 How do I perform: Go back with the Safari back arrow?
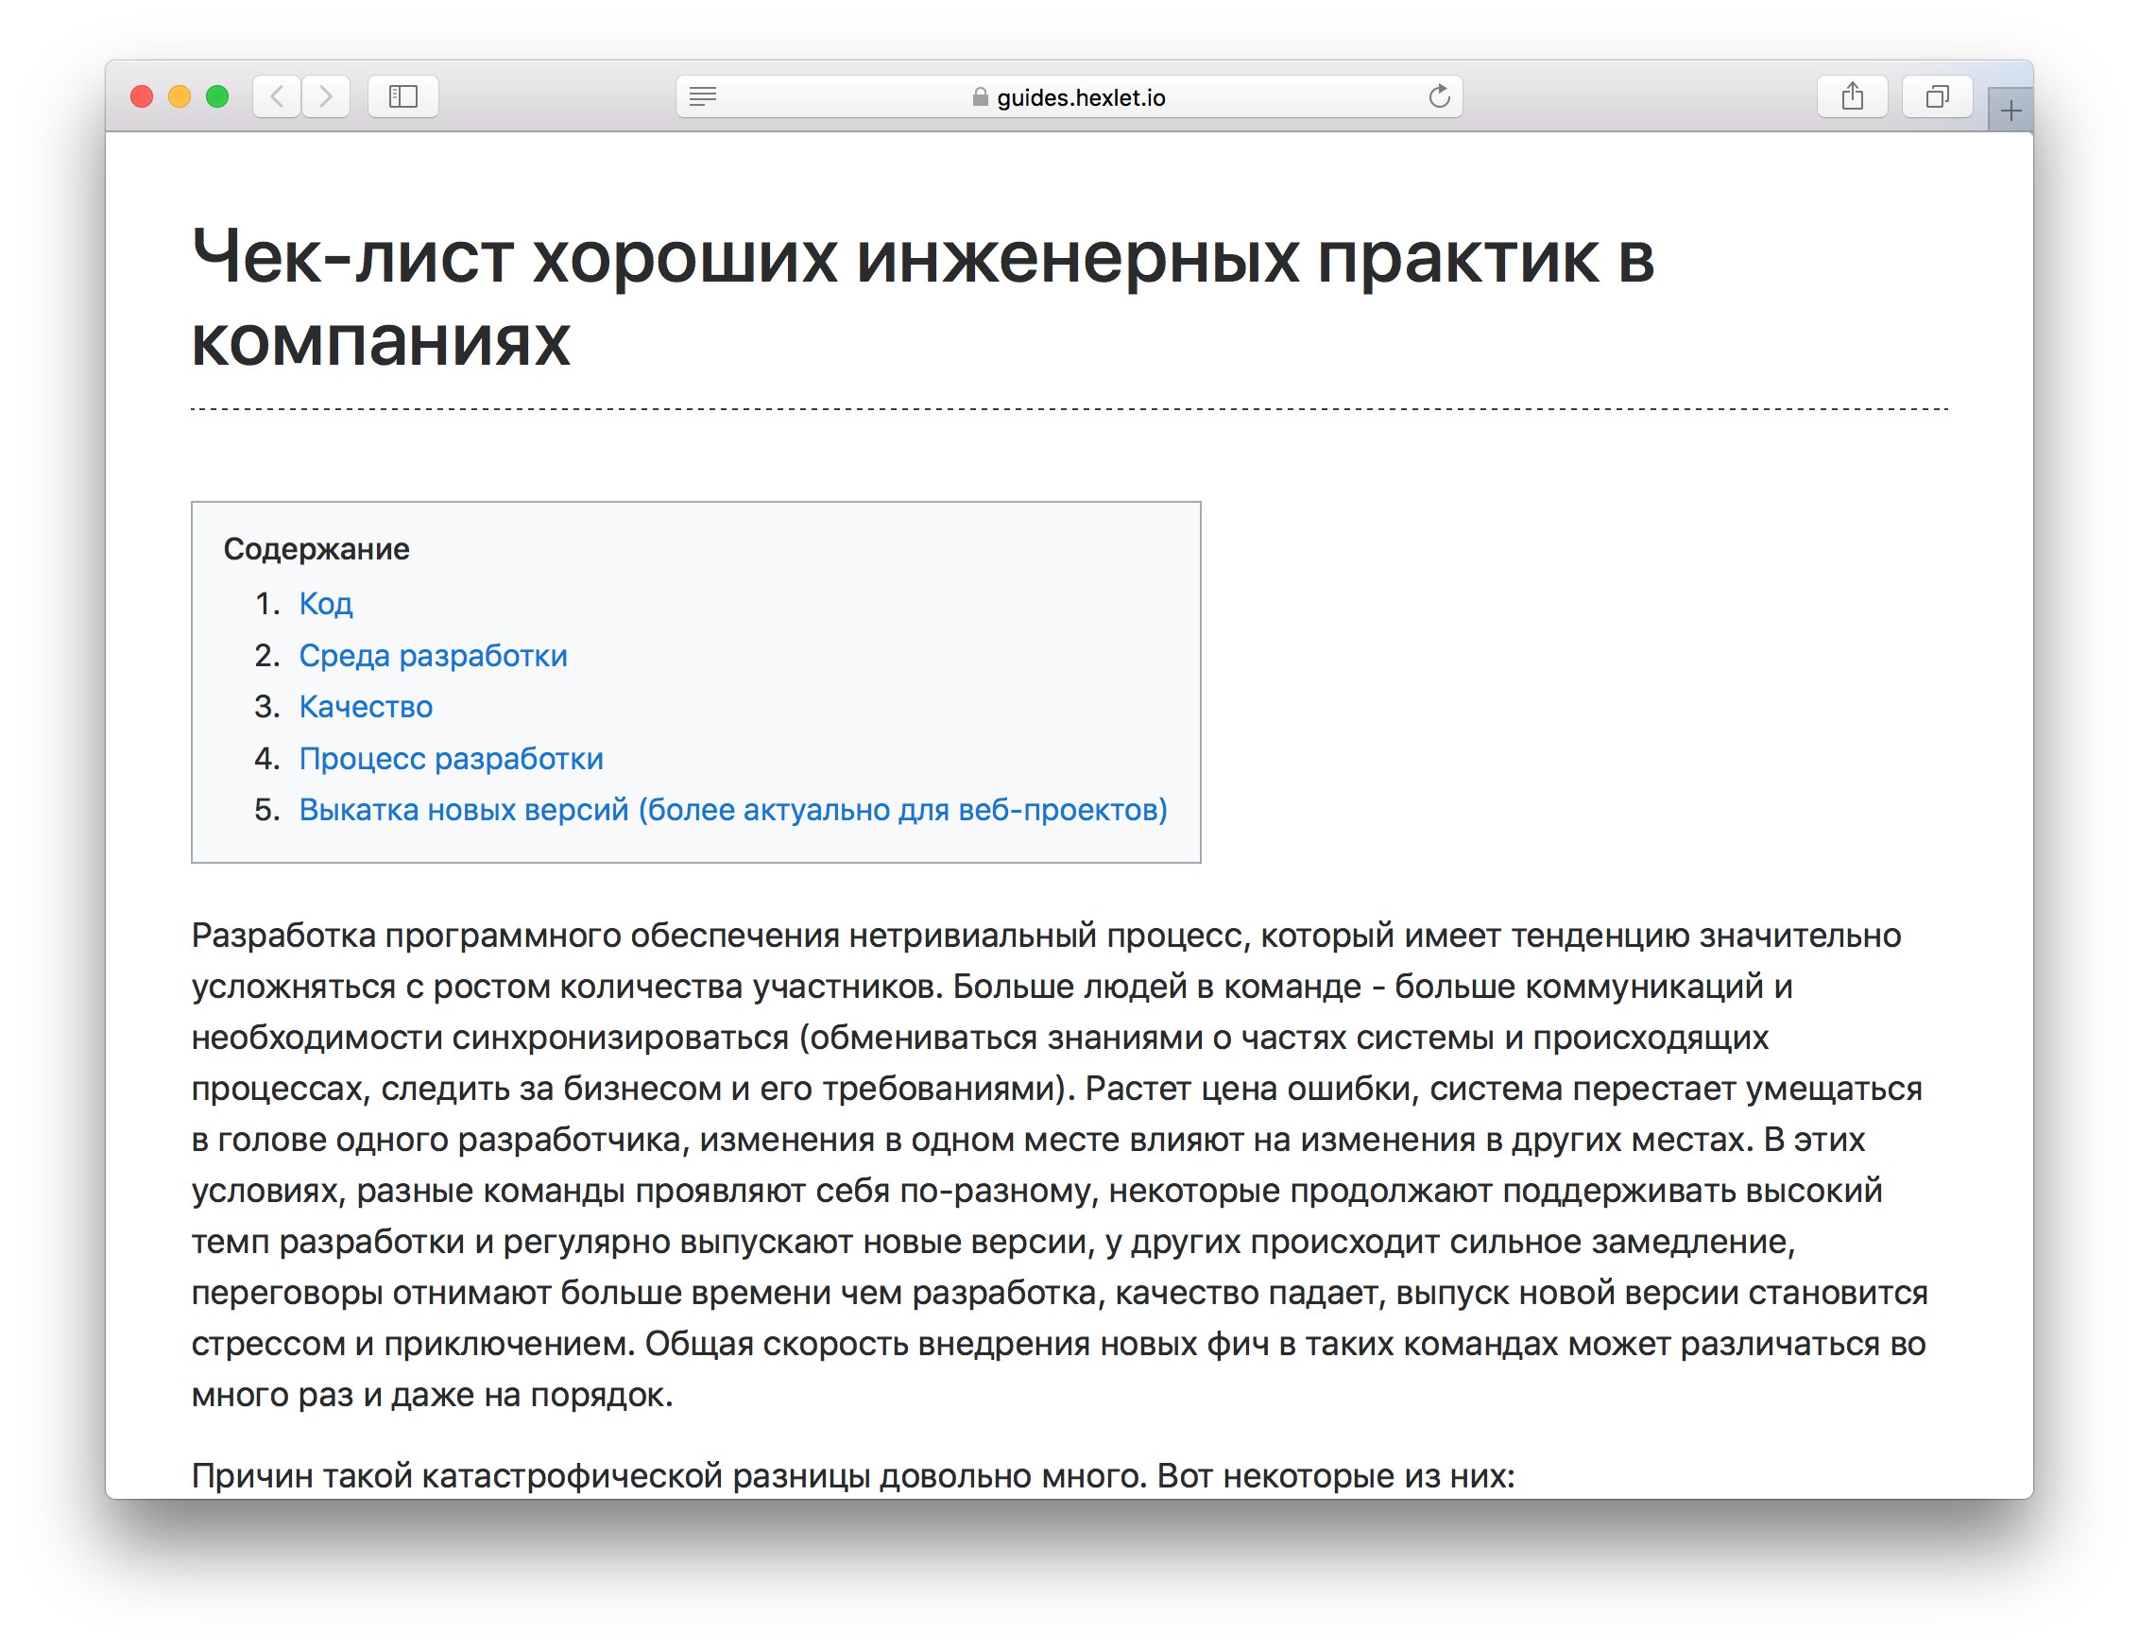[x=277, y=96]
